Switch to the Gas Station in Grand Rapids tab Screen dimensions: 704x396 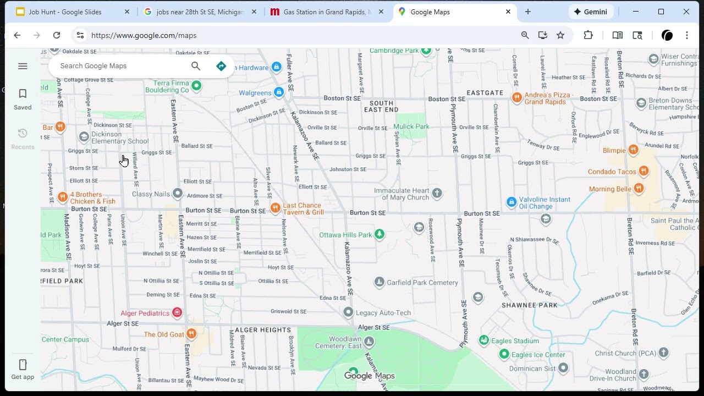tap(327, 12)
